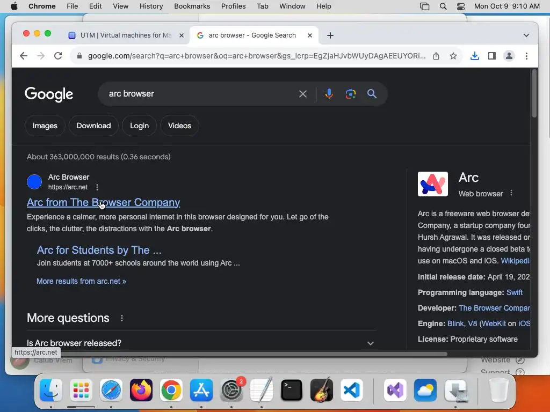The image size is (550, 412).
Task: Open App Store from the dock
Action: [201, 390]
